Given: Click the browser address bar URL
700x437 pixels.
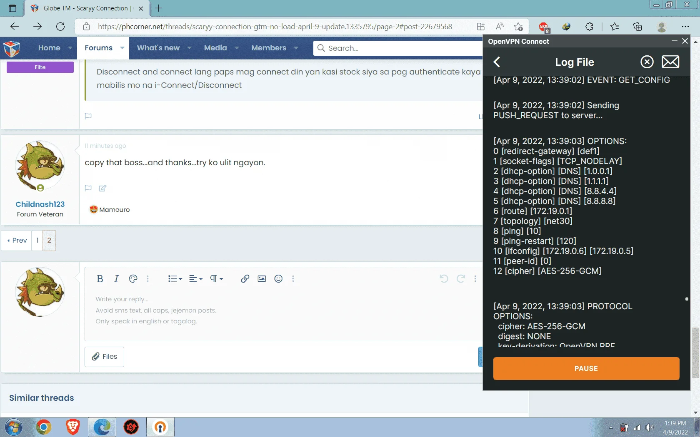Looking at the screenshot, I should (275, 27).
